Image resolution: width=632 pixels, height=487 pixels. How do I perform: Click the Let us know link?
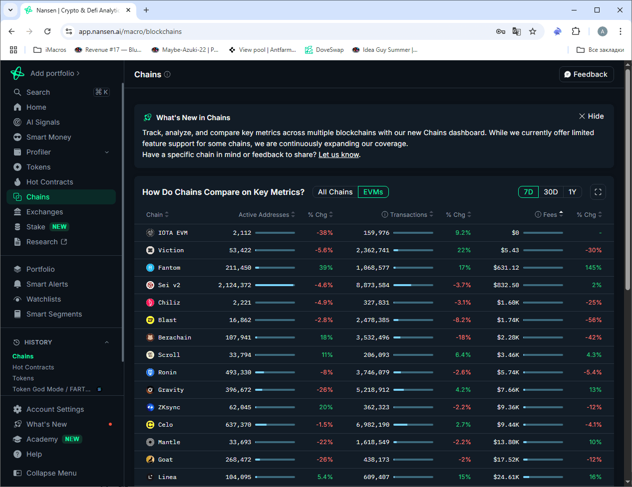click(x=338, y=155)
